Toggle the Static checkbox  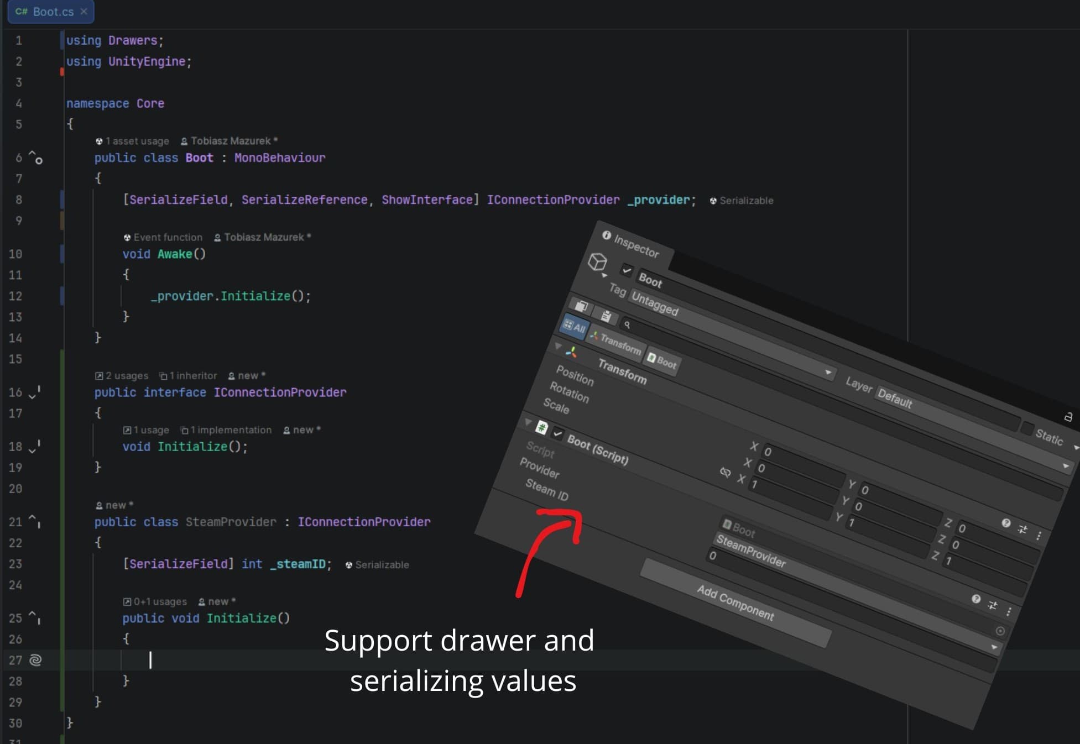click(1027, 428)
